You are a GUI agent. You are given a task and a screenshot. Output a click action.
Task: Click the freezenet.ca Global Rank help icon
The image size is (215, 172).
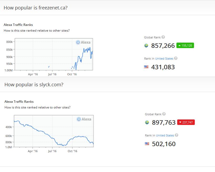click(163, 37)
